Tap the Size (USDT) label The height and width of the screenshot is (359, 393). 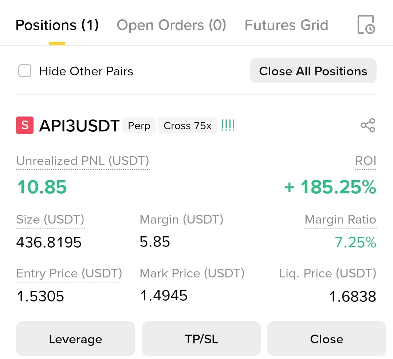(x=50, y=220)
